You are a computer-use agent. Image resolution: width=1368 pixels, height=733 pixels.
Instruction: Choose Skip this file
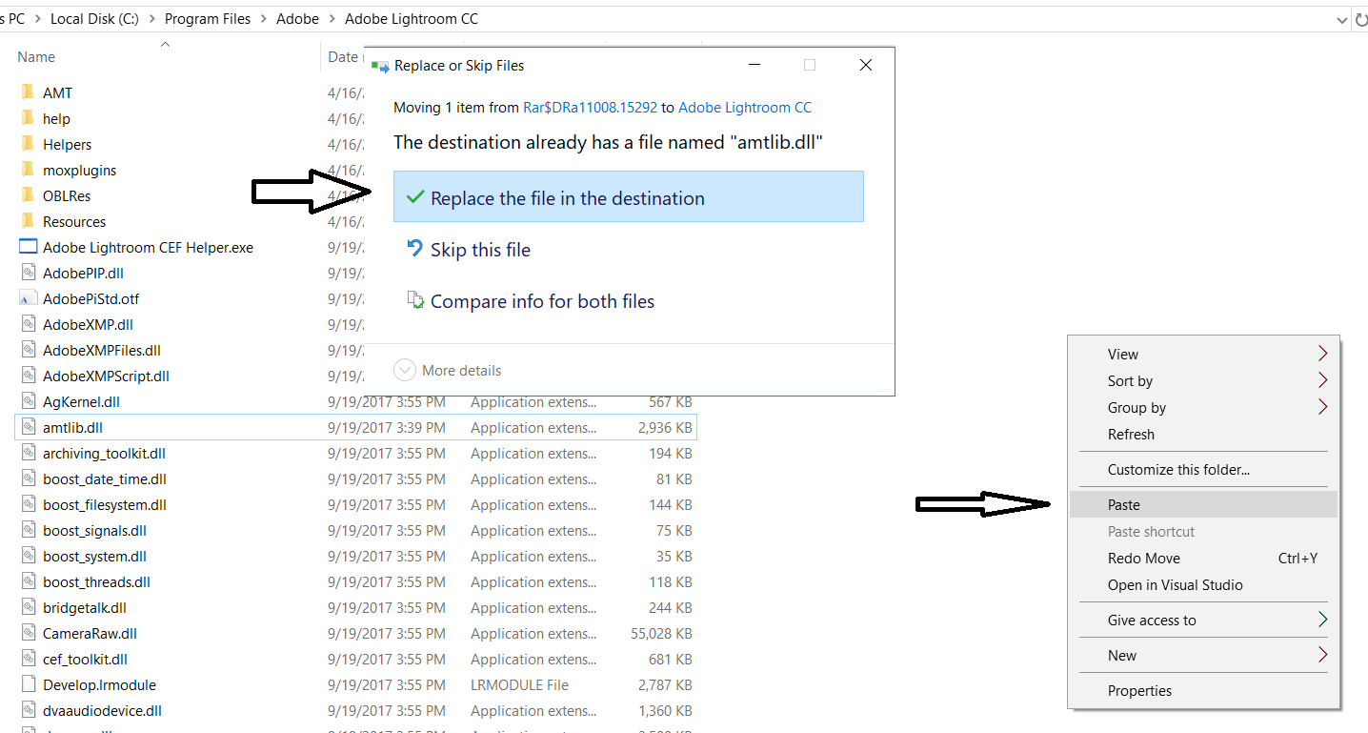(629, 249)
